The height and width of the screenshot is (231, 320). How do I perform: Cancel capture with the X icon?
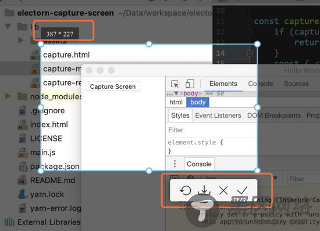(x=223, y=191)
